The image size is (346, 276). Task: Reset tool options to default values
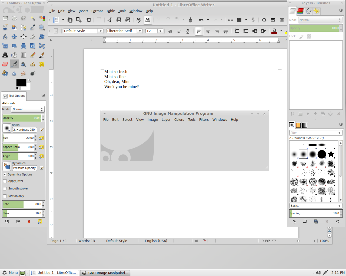click(40, 222)
